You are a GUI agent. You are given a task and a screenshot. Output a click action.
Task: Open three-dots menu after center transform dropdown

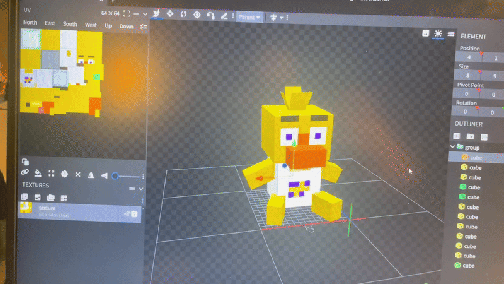pyautogui.click(x=287, y=18)
